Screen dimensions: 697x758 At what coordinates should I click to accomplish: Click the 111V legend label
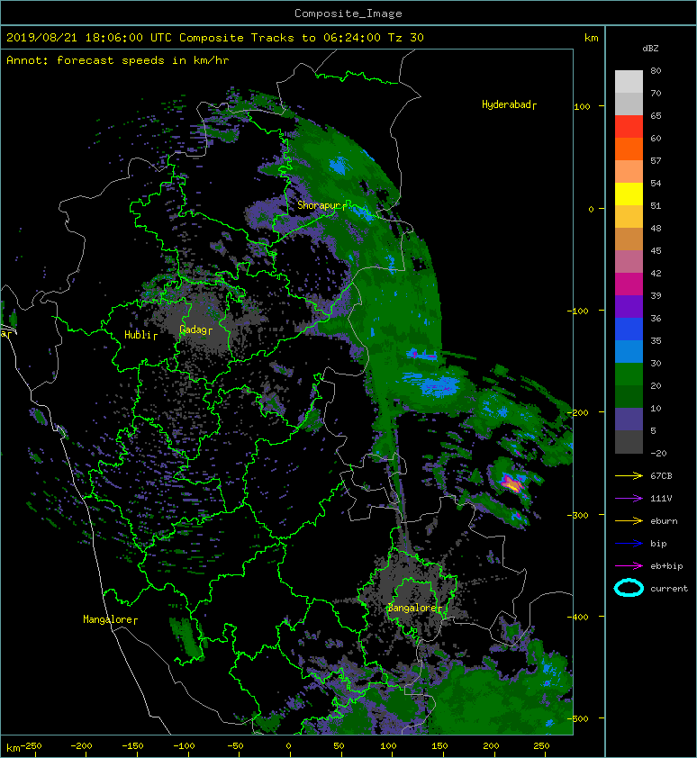(x=661, y=499)
